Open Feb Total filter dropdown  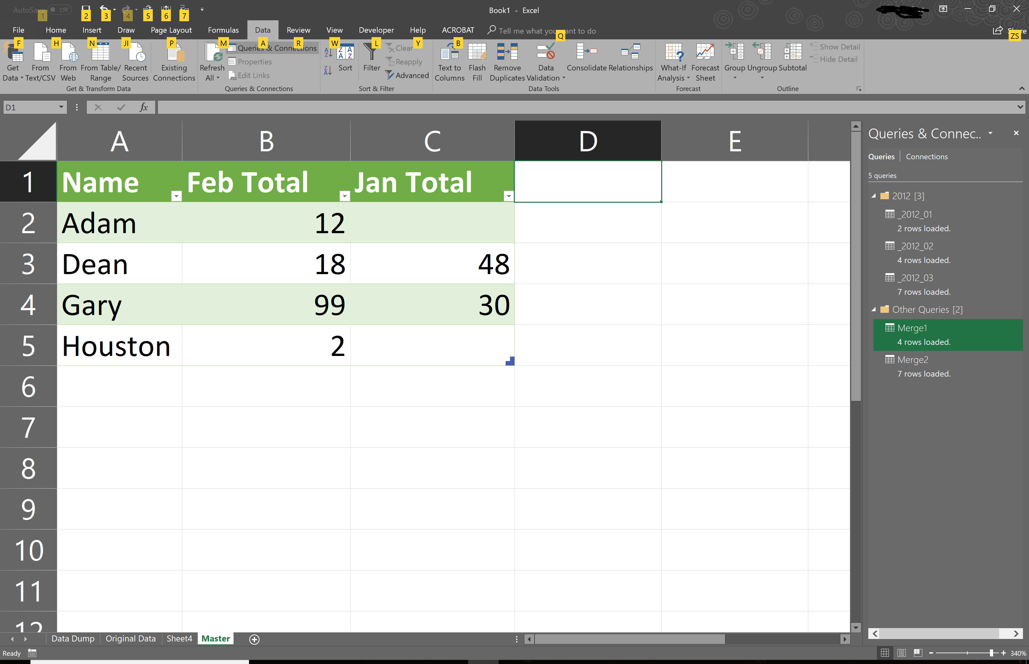click(x=345, y=196)
